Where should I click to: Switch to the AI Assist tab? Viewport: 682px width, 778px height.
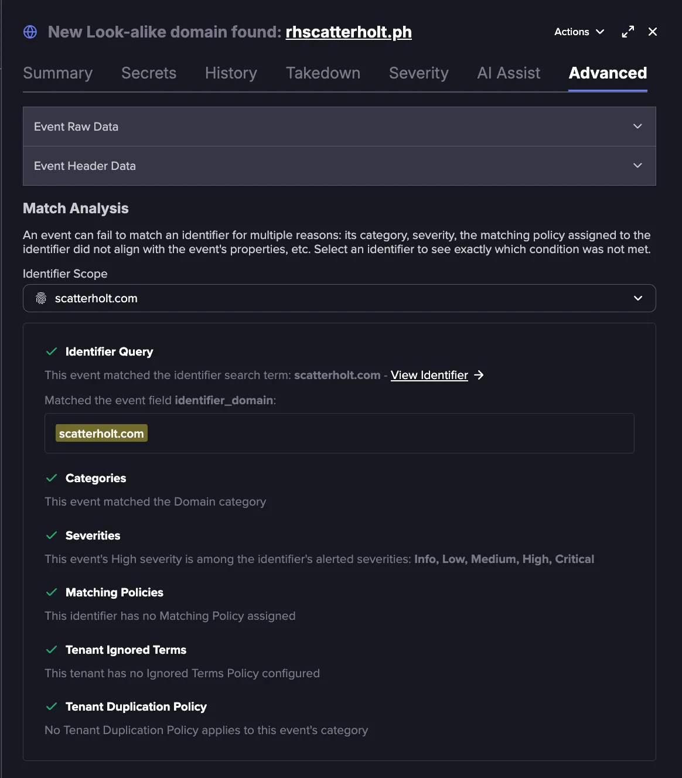509,73
